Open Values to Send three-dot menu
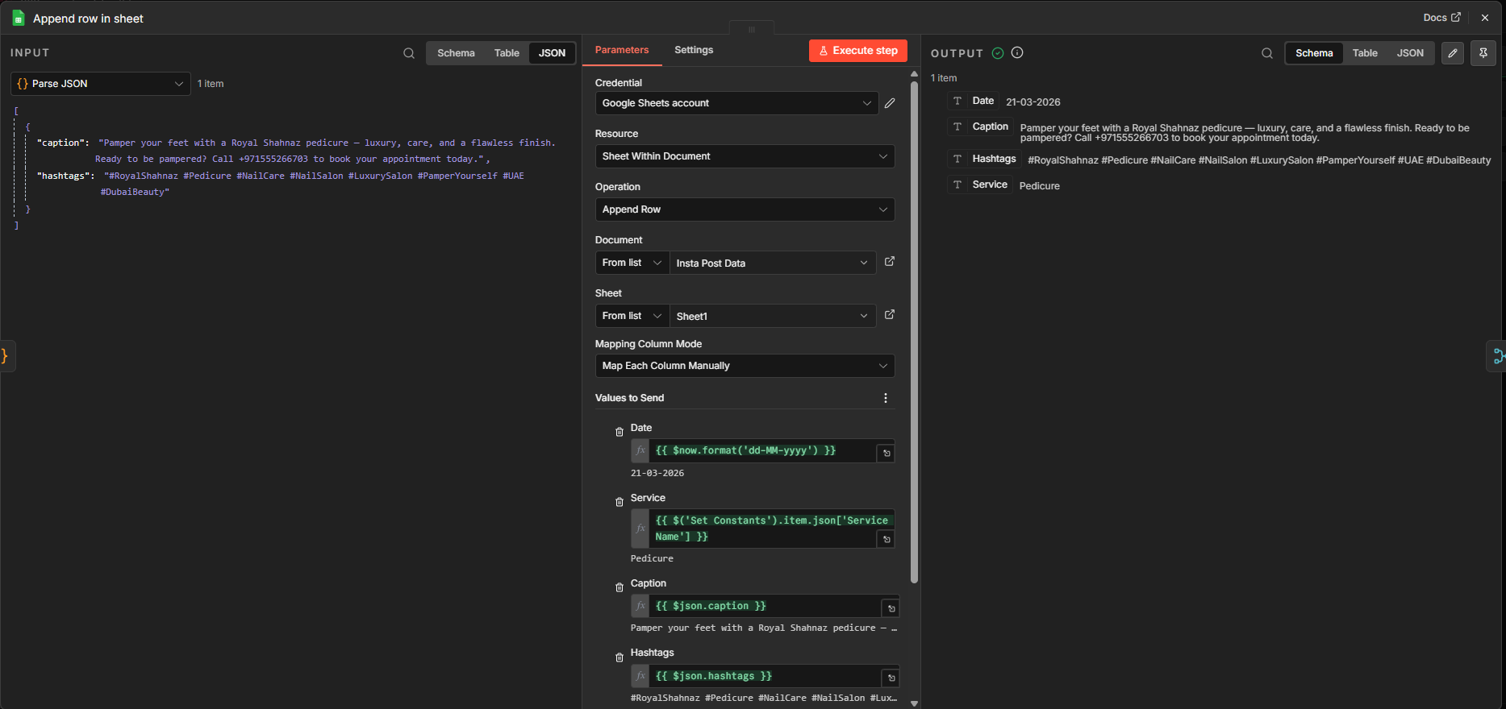 [x=886, y=398]
